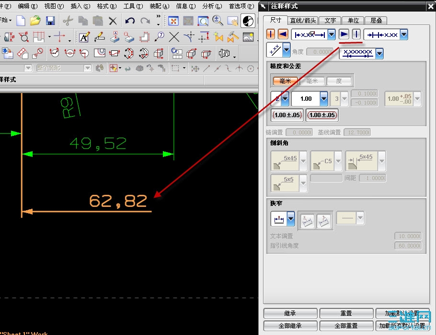Open 5x45 chamfer style dropdown
The image size is (436, 335).
click(x=303, y=161)
